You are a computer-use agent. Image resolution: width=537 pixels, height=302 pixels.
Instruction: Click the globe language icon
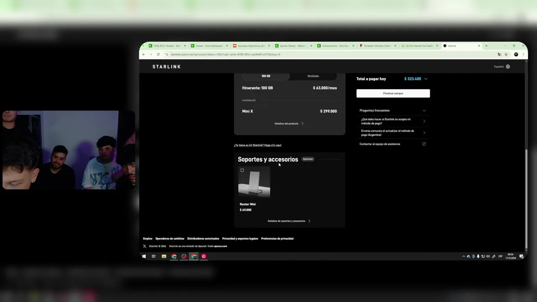click(508, 67)
